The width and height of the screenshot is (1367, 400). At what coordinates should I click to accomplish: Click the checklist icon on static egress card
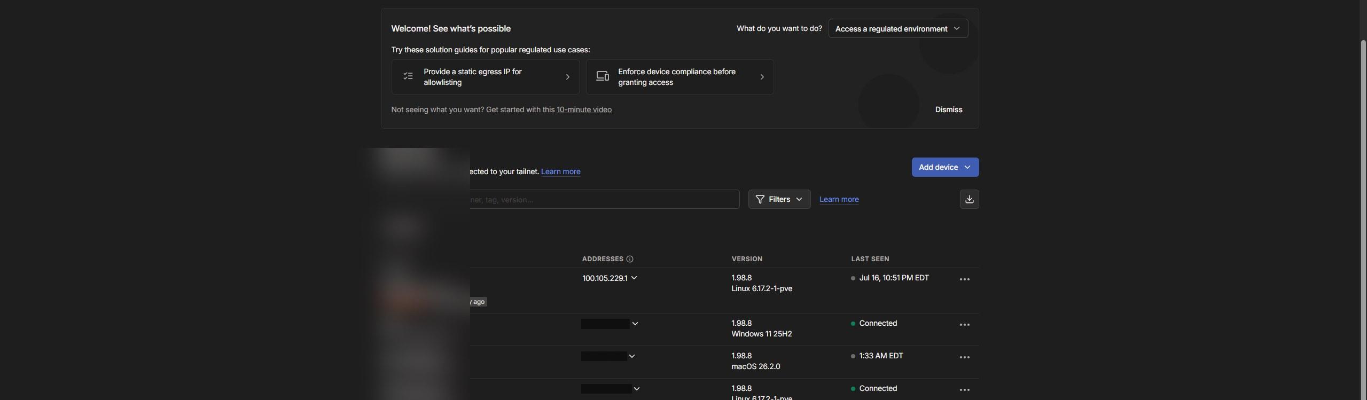408,76
